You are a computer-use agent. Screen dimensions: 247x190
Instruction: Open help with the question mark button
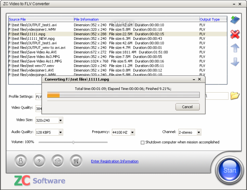39,161
